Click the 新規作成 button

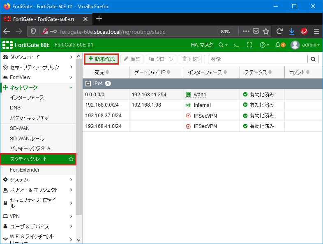[102, 59]
